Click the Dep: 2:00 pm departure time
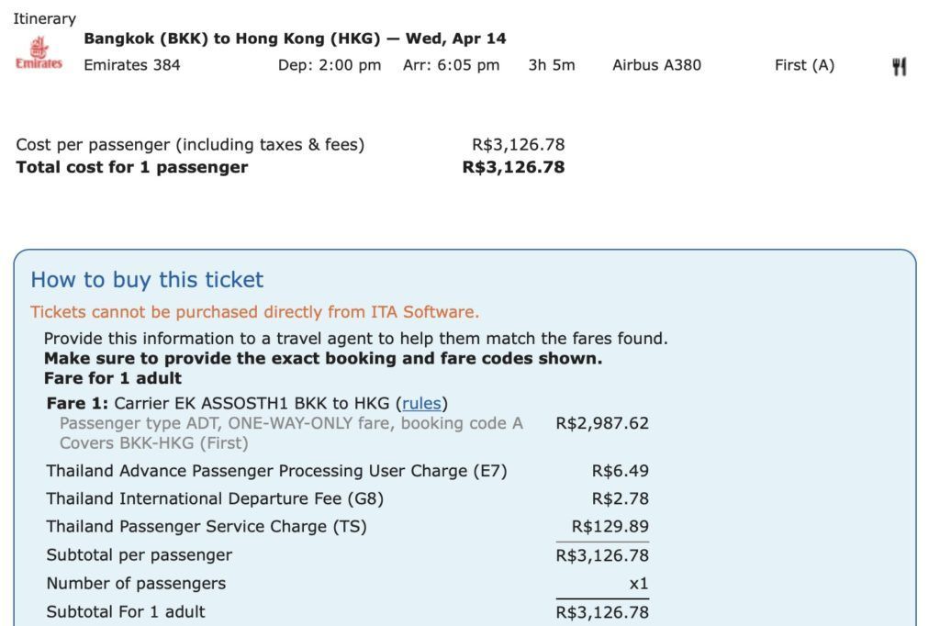940x626 pixels. [330, 65]
